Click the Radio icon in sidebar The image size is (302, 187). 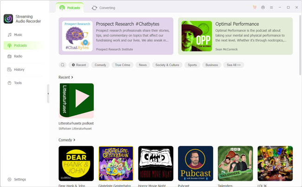pyautogui.click(x=9, y=56)
